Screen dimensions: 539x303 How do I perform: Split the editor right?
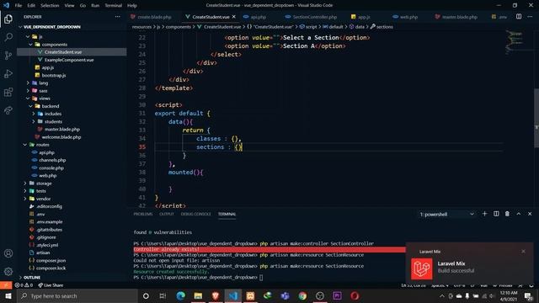click(519, 17)
